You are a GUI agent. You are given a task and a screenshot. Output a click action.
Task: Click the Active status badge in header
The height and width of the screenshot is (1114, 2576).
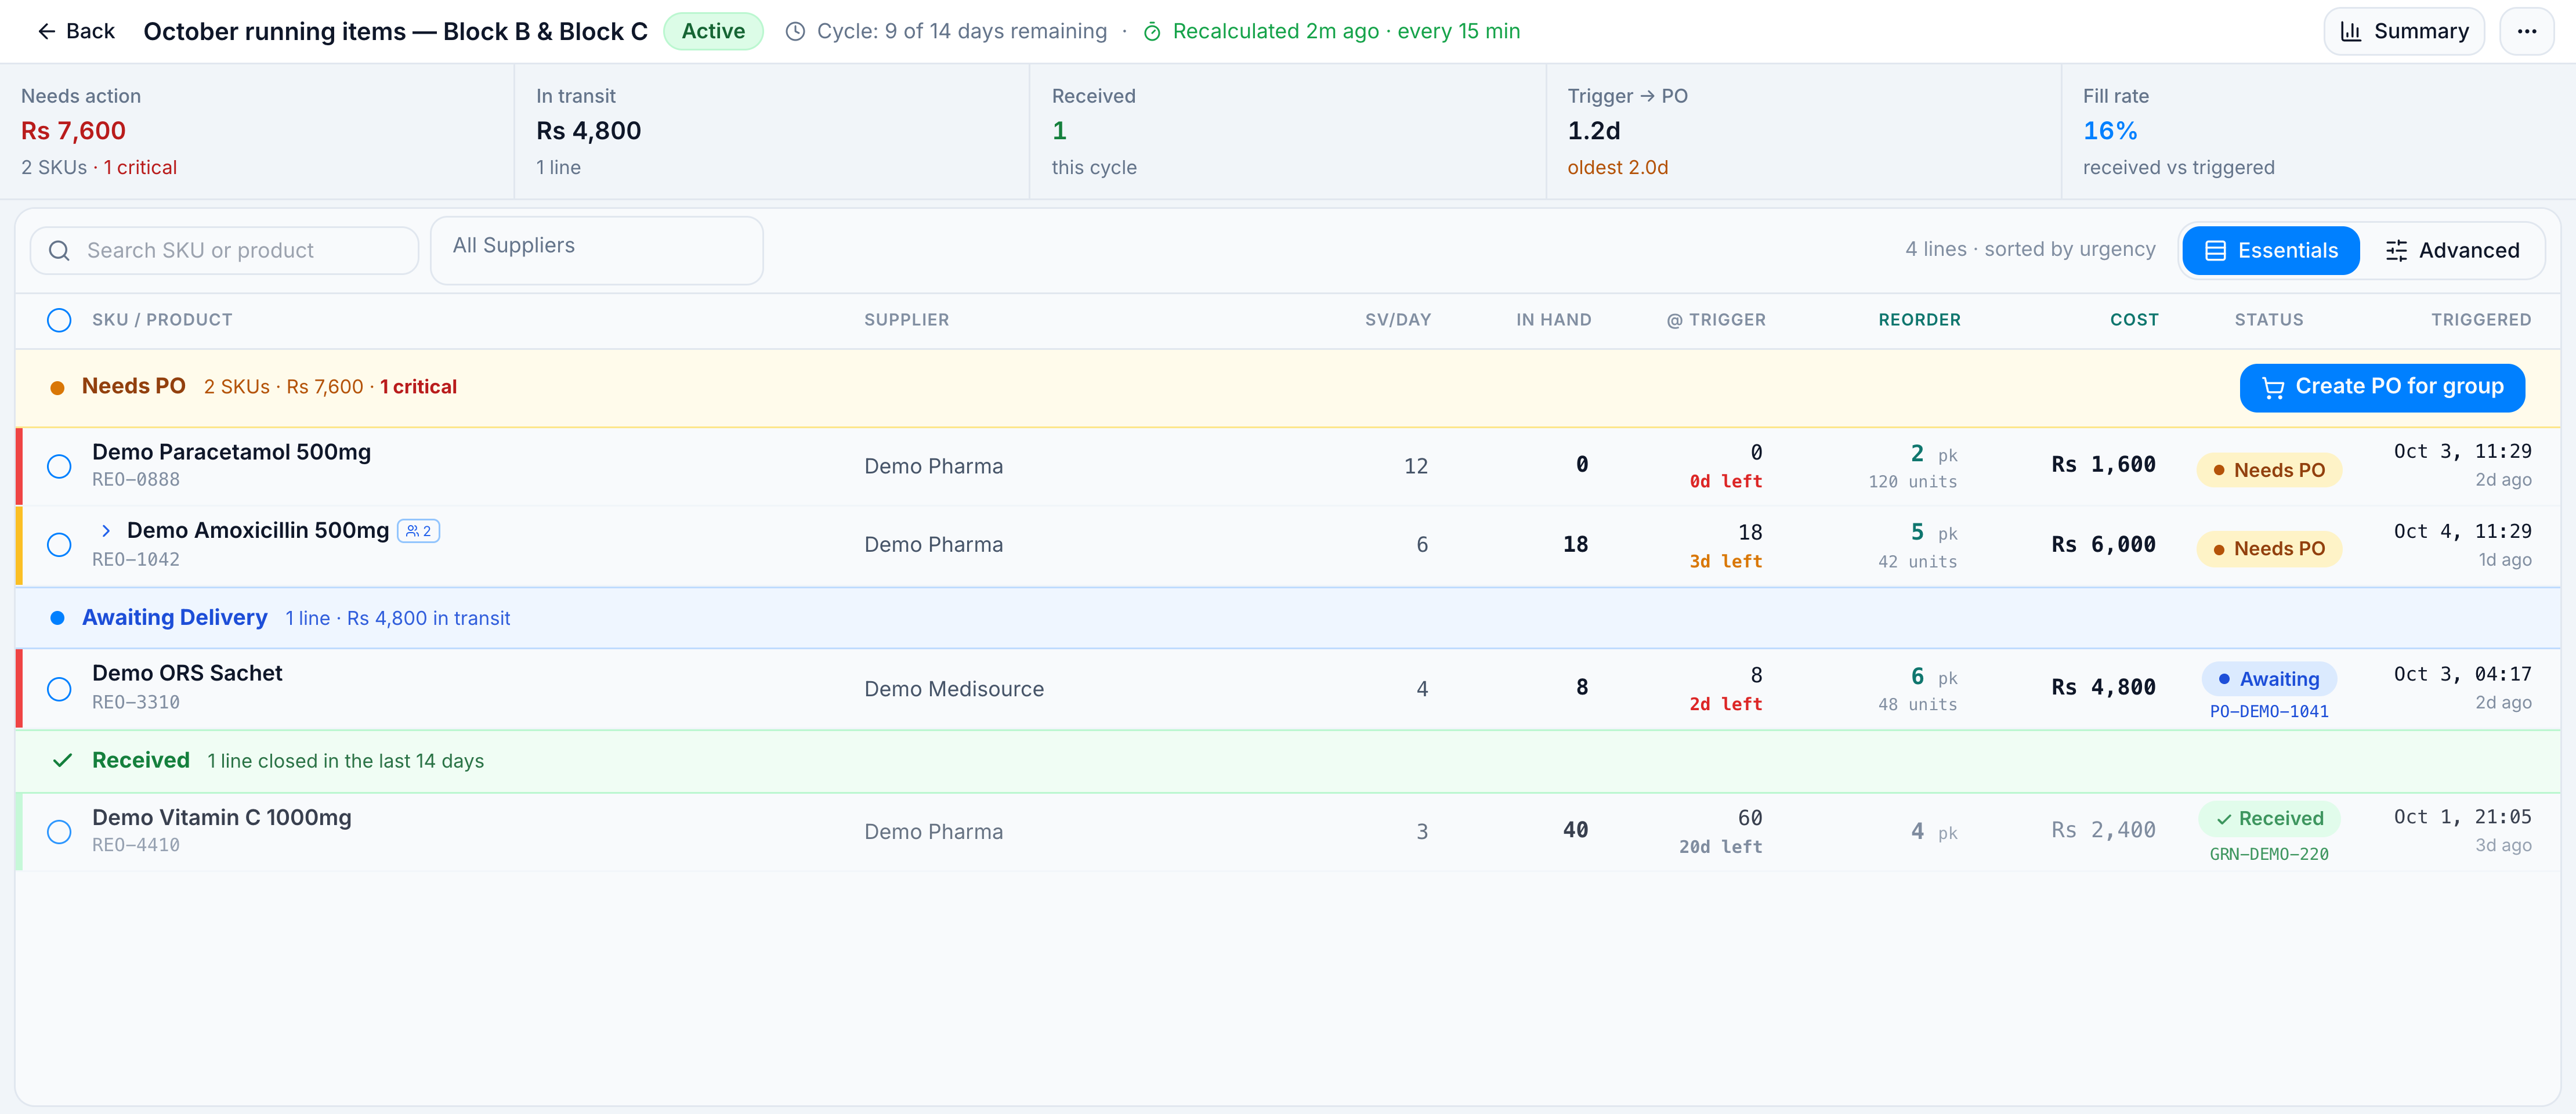pyautogui.click(x=713, y=31)
